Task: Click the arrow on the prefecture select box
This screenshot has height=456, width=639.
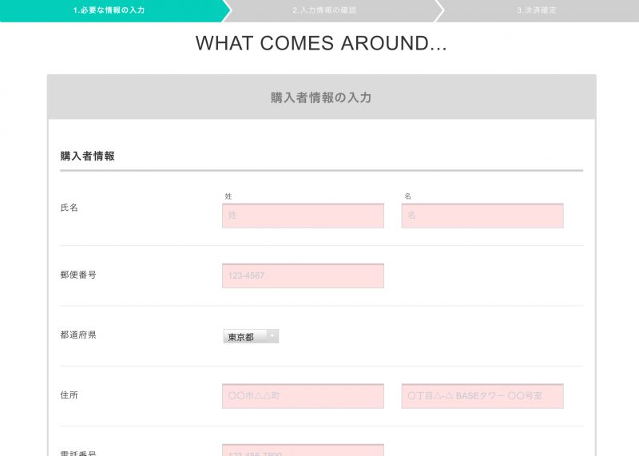Action: click(272, 336)
